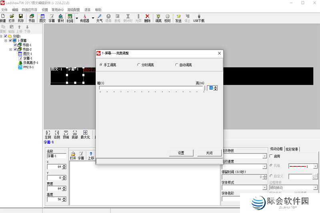Image resolution: width=320 pixels, height=213 pixels.
Task: Click the 传感器 sensor toolbar icon
Action: [x=84, y=18]
